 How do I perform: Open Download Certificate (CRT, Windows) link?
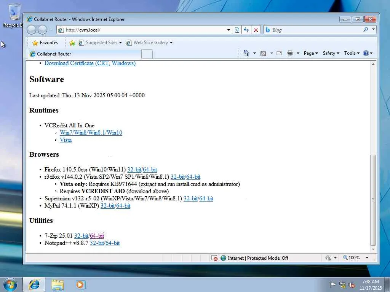[90, 63]
